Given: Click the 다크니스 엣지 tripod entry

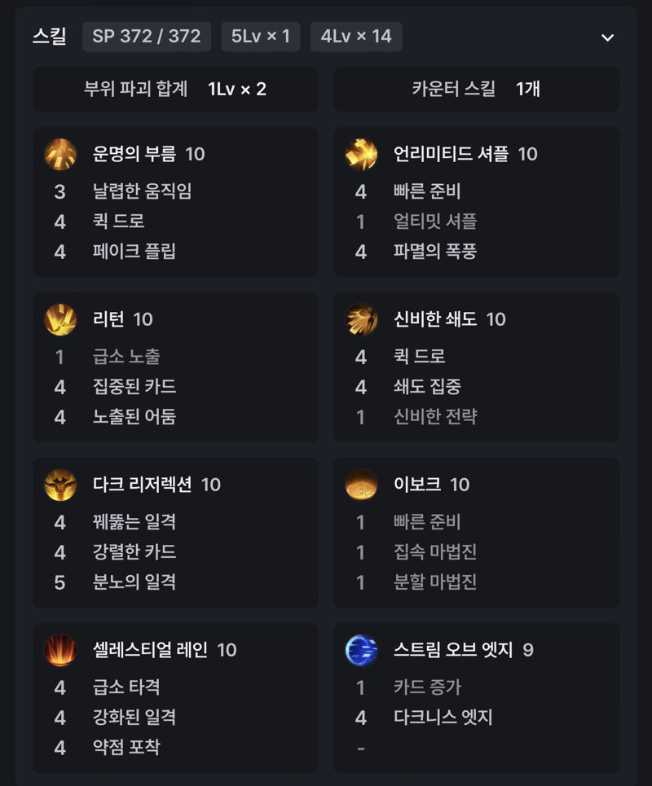Looking at the screenshot, I should [x=443, y=718].
